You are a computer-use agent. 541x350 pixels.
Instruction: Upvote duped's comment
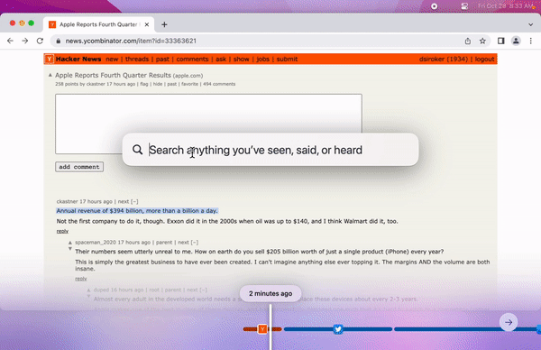88,290
